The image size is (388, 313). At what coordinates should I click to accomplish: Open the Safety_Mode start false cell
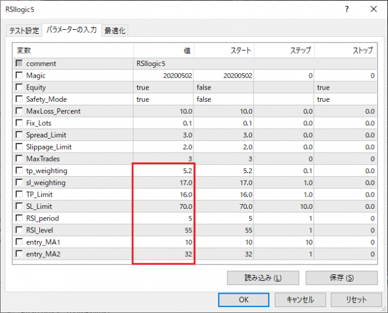tap(224, 99)
